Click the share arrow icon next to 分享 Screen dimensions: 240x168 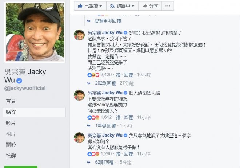pos(145,6)
